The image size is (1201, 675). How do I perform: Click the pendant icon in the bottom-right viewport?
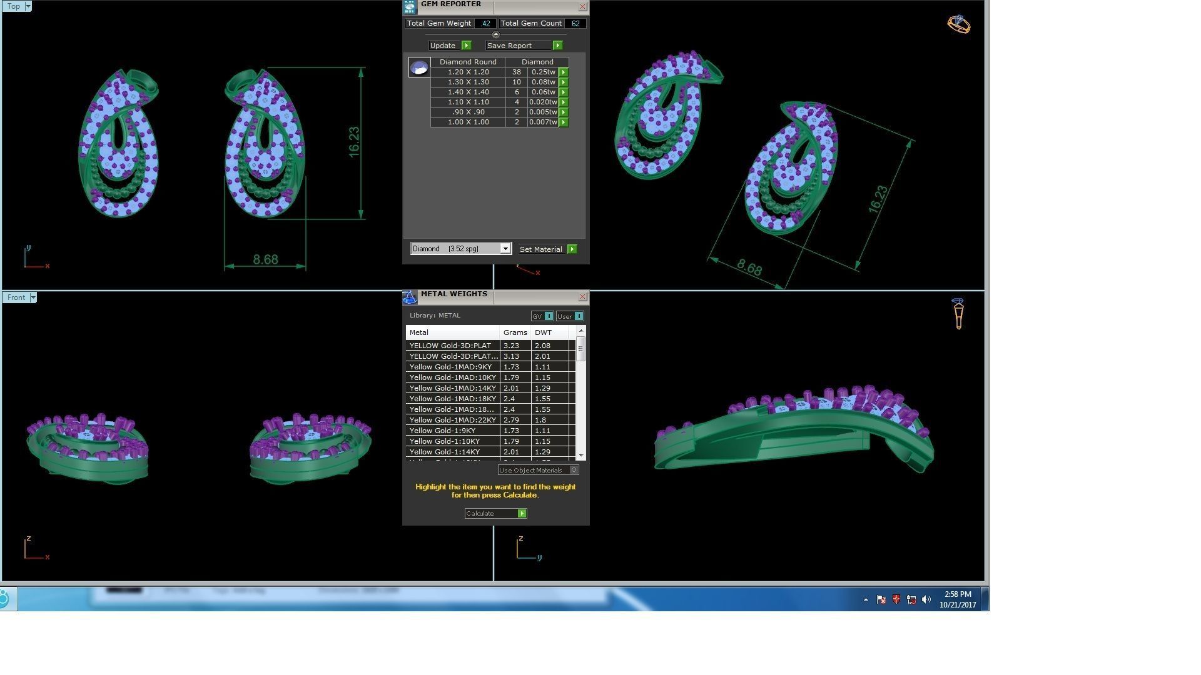(x=958, y=314)
